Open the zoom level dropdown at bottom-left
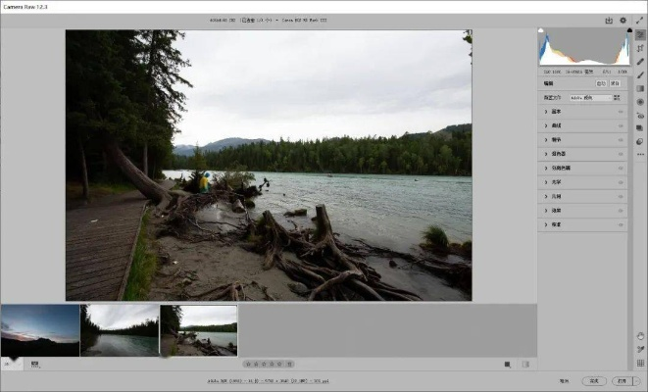 click(x=12, y=365)
